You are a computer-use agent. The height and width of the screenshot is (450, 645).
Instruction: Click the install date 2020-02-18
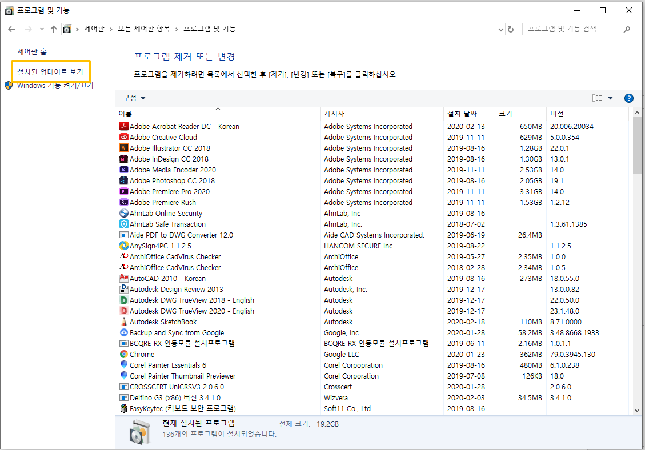coord(466,322)
